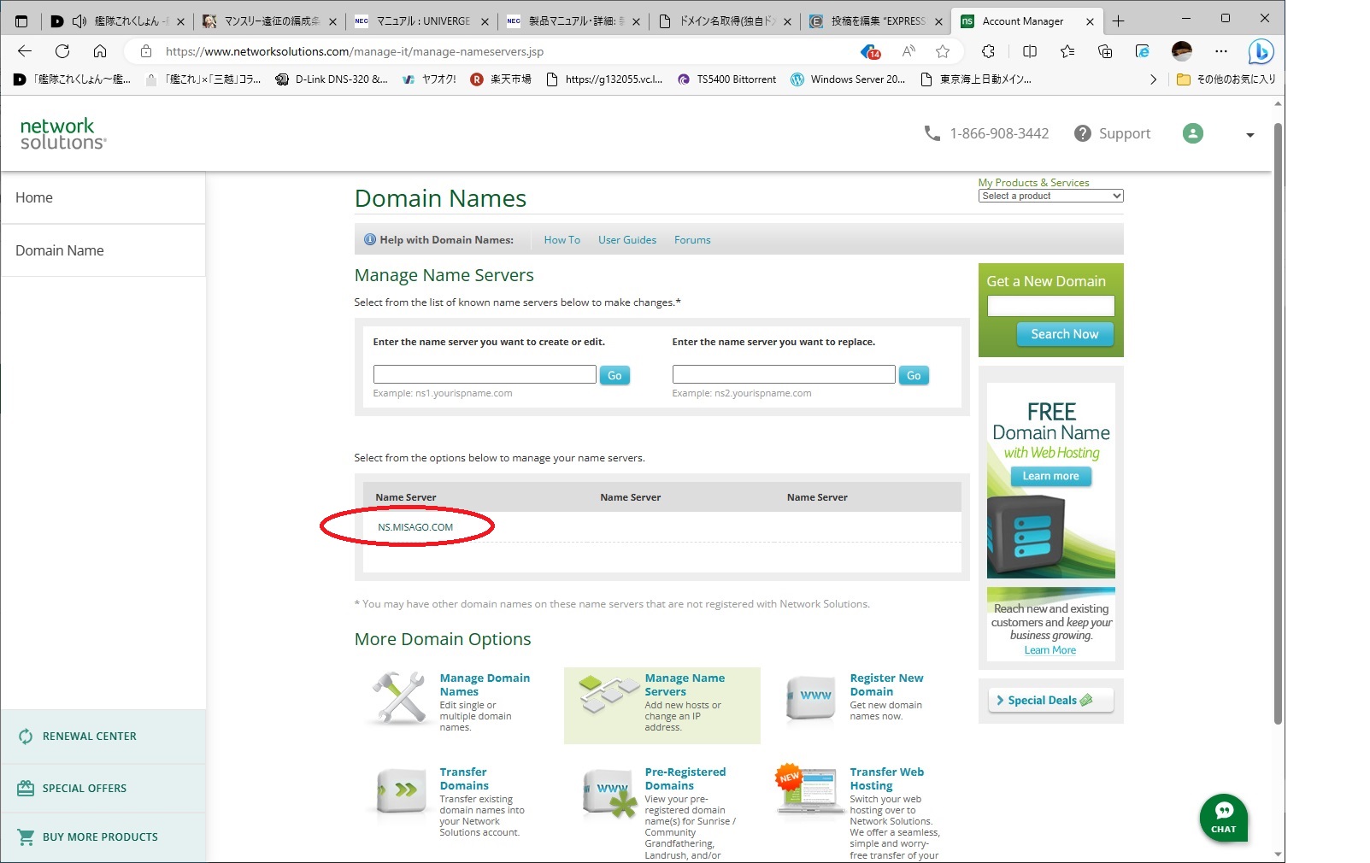Click the Pre-Registered Domains www icon
1370x863 pixels.
[x=610, y=792]
